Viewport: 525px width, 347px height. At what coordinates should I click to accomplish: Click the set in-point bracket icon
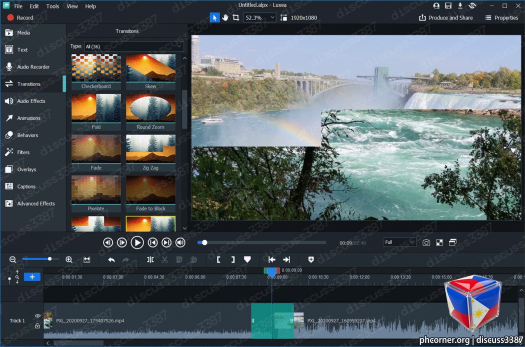[218, 259]
